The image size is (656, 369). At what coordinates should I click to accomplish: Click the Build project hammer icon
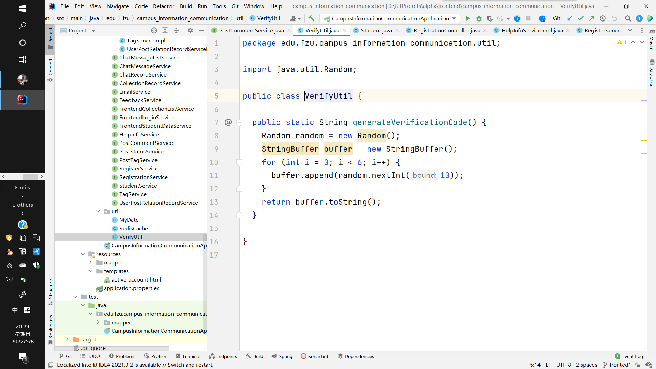tap(311, 18)
